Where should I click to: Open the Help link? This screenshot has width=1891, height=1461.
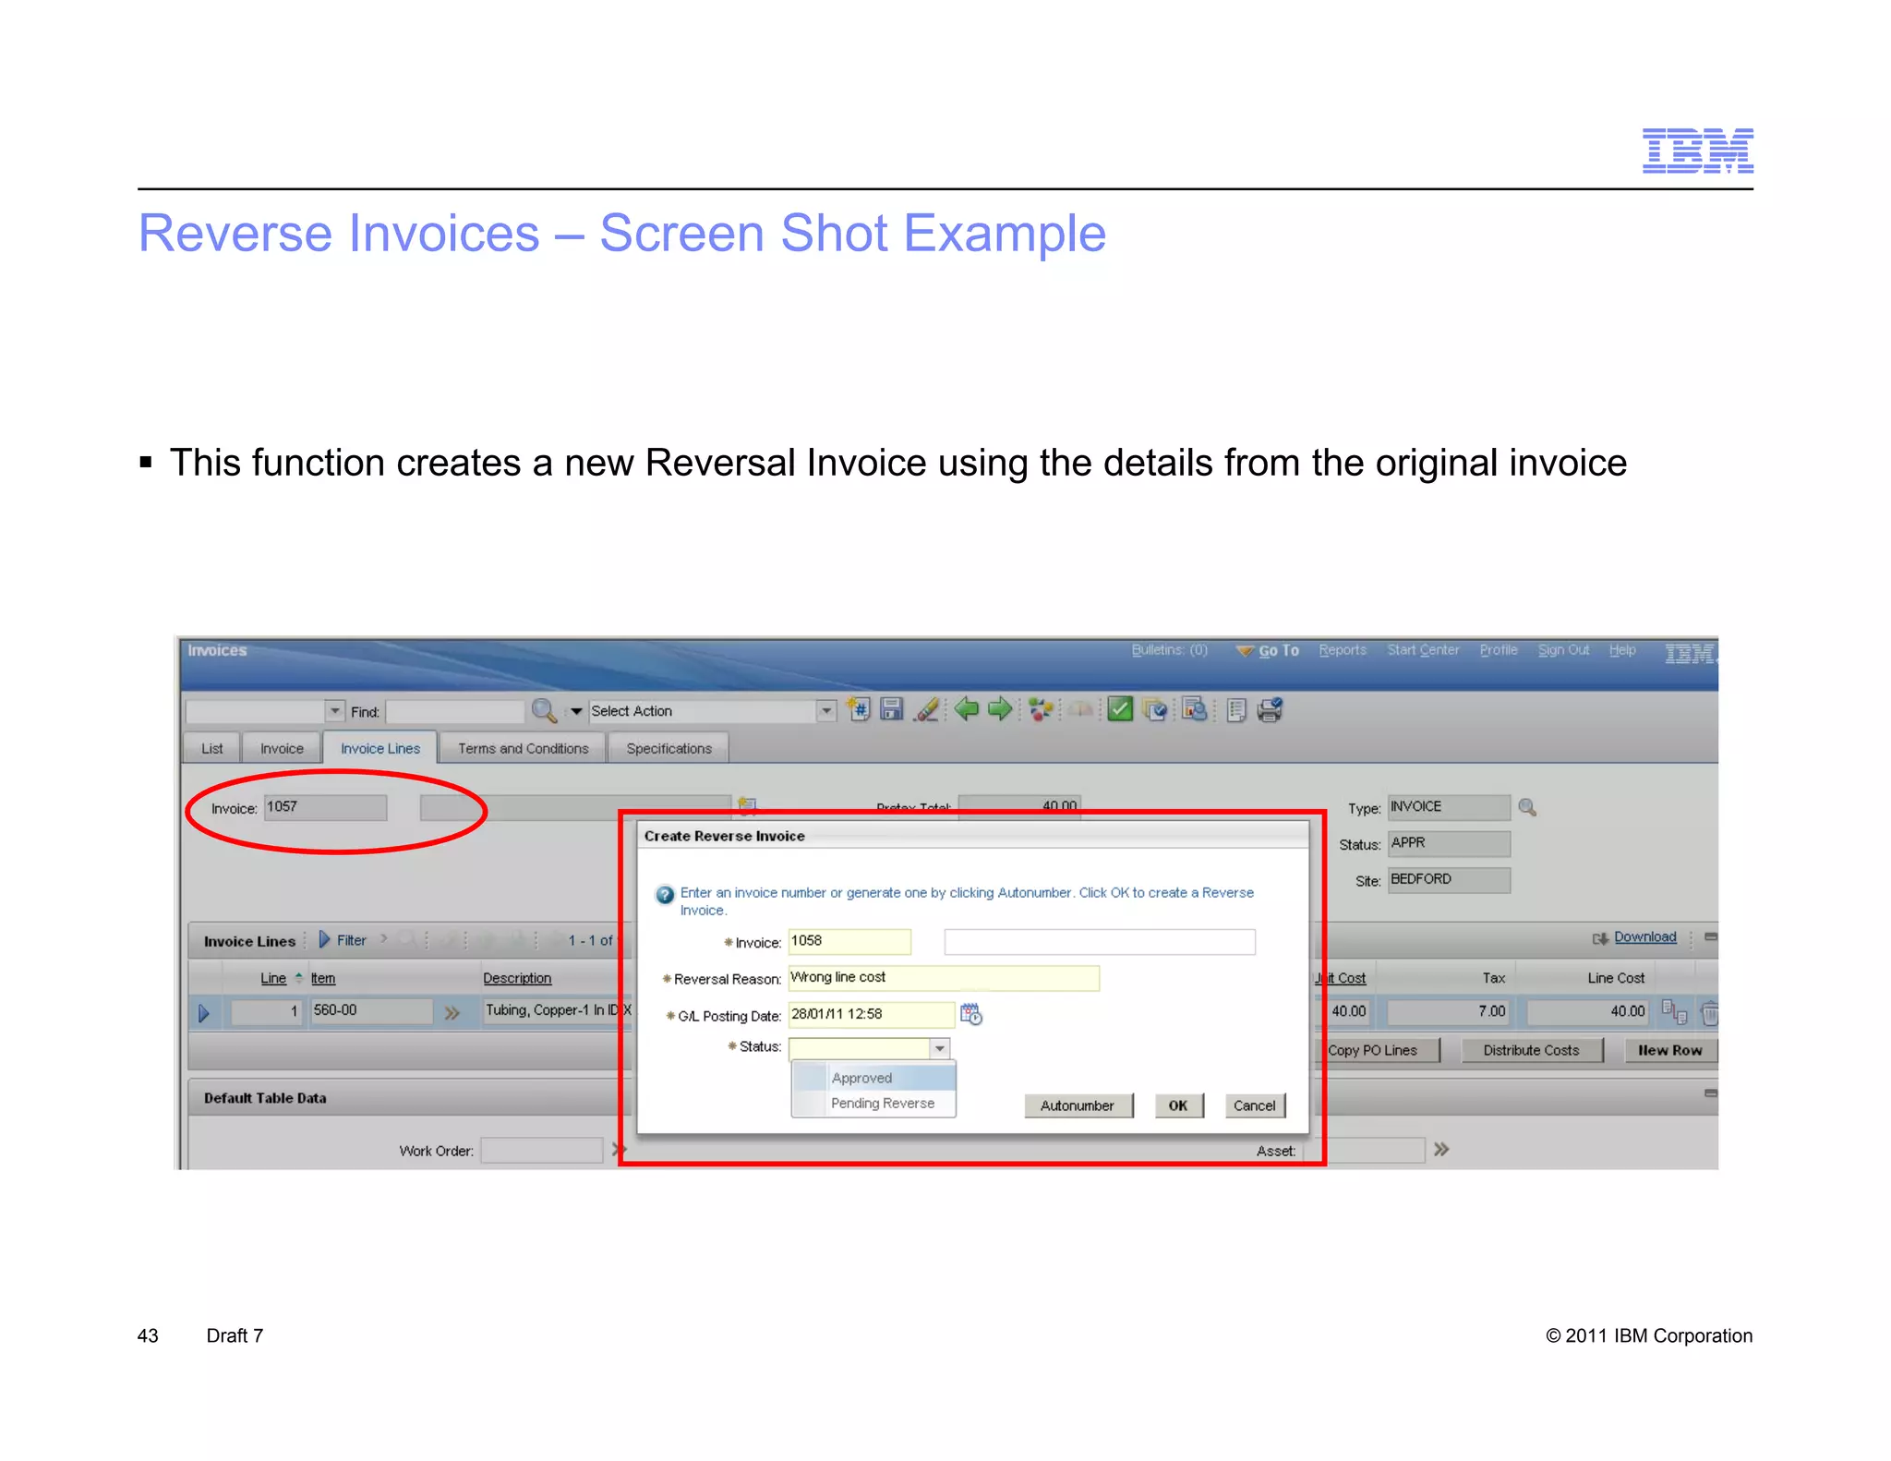tap(1622, 649)
